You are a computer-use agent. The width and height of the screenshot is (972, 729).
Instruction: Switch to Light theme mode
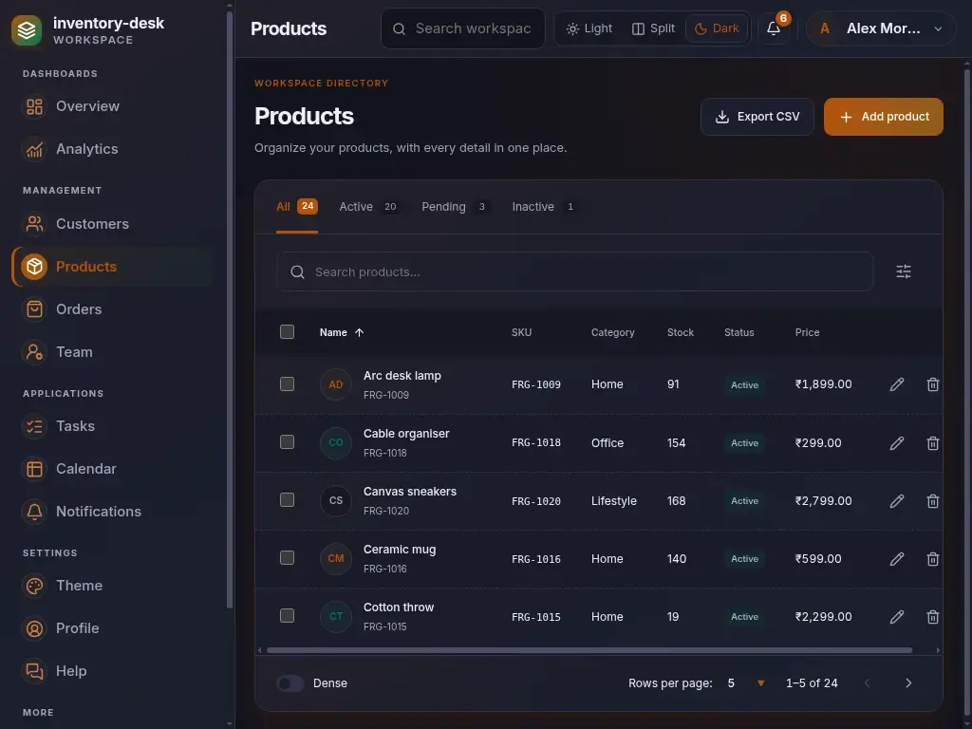pyautogui.click(x=589, y=28)
